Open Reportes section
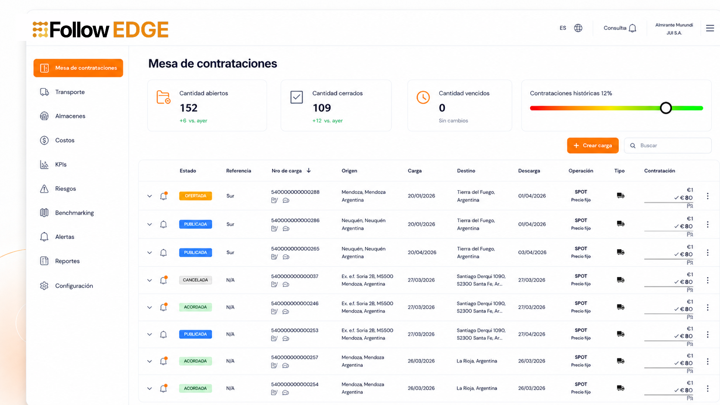Screen dimensions: 720x405 (x=60, y=261)
